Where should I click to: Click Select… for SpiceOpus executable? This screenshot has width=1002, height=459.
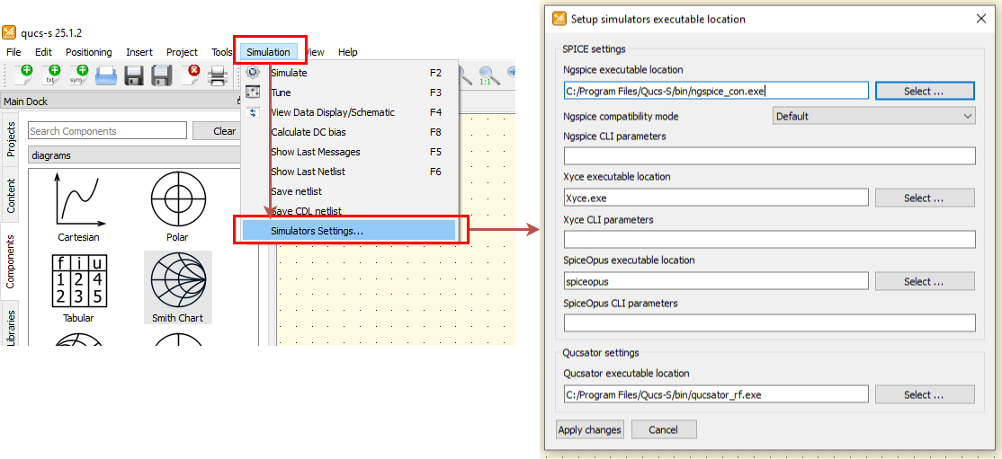[x=925, y=281]
